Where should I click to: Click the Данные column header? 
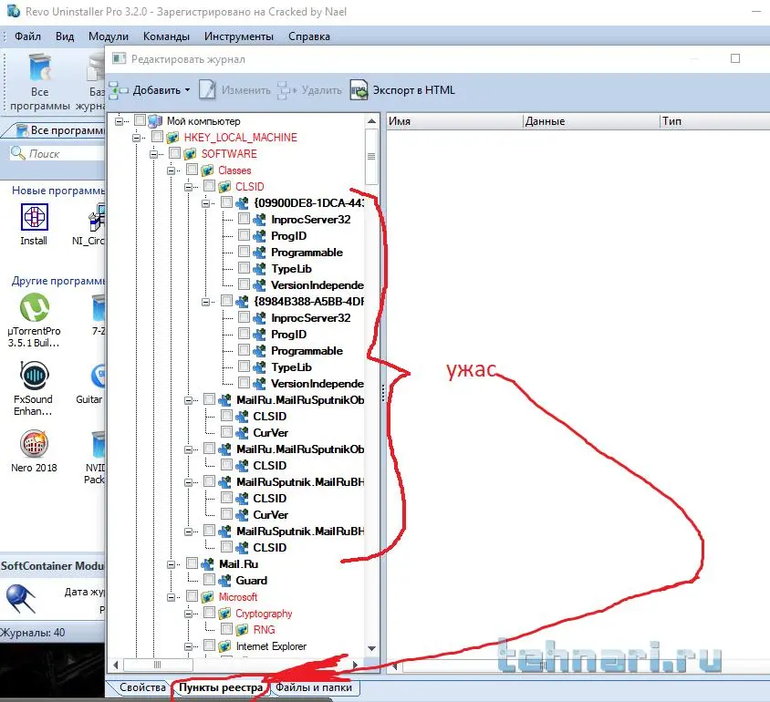tap(591, 121)
